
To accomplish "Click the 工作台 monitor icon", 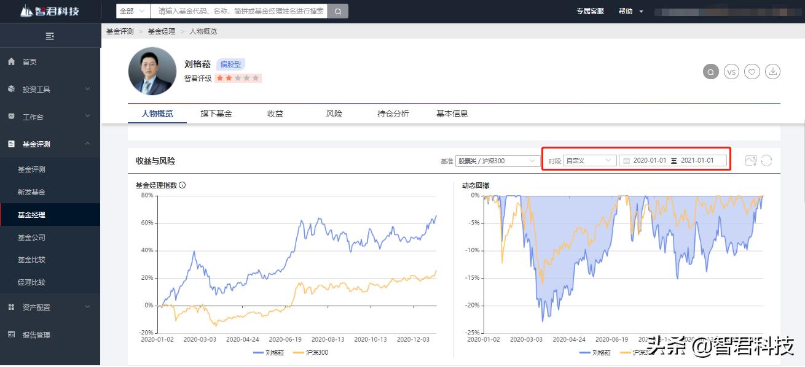I will click(11, 116).
